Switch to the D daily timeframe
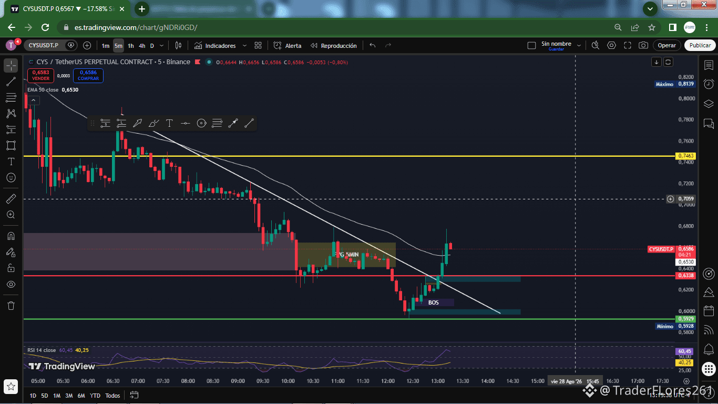The image size is (718, 404). (152, 46)
